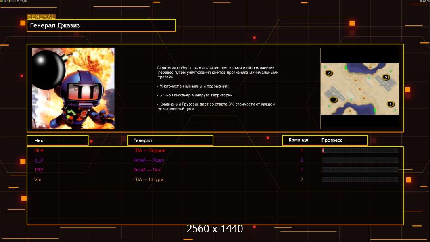Click the desert minimap preview

click(360, 88)
